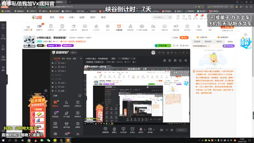The image size is (254, 143).
Task: Add a 摄像头 camera source
Action: coord(114,130)
